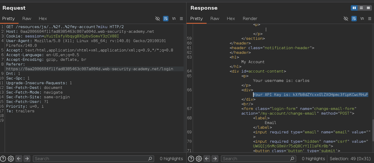Click 'Your username is: carlos' text
Screen dimensions: 374x163
point(281,81)
